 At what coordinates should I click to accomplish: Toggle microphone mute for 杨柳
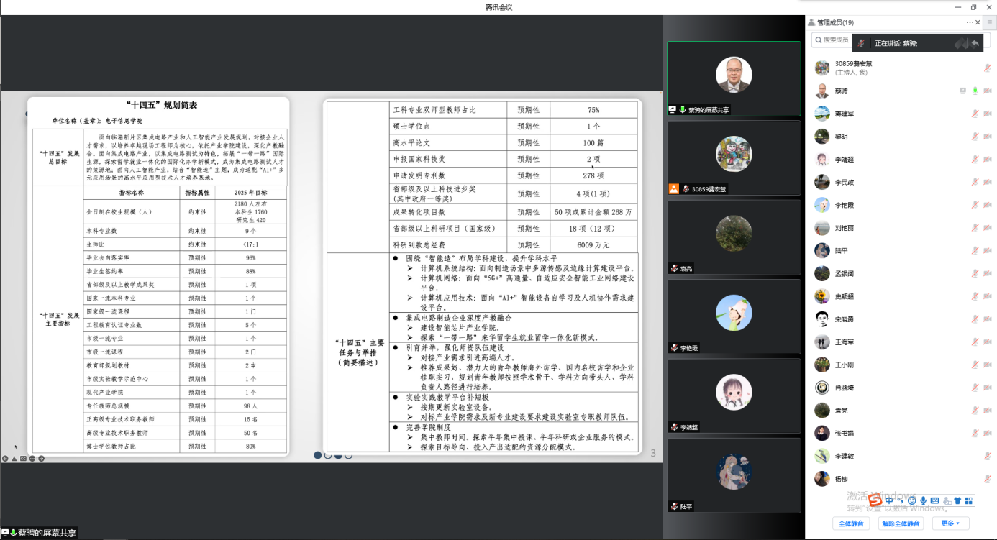[987, 479]
